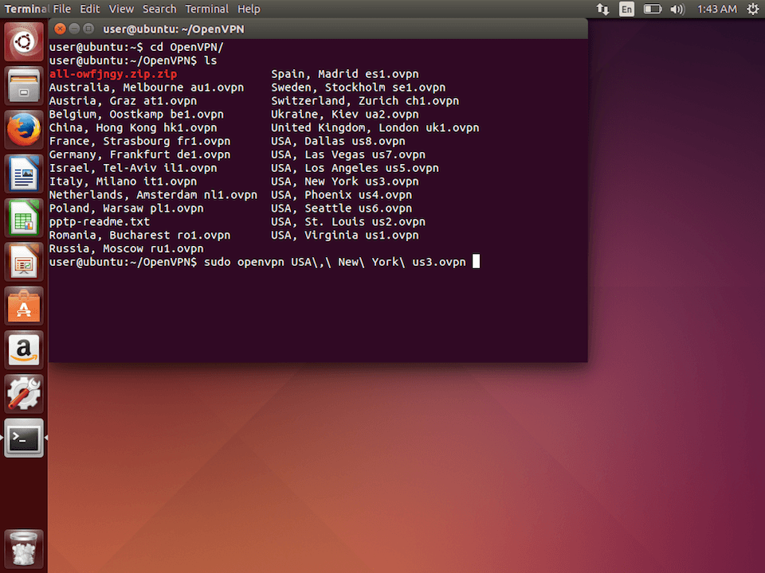Viewport: 765px width, 573px height.
Task: Open LibreOffice Calc spreadsheet app
Action: point(23,217)
